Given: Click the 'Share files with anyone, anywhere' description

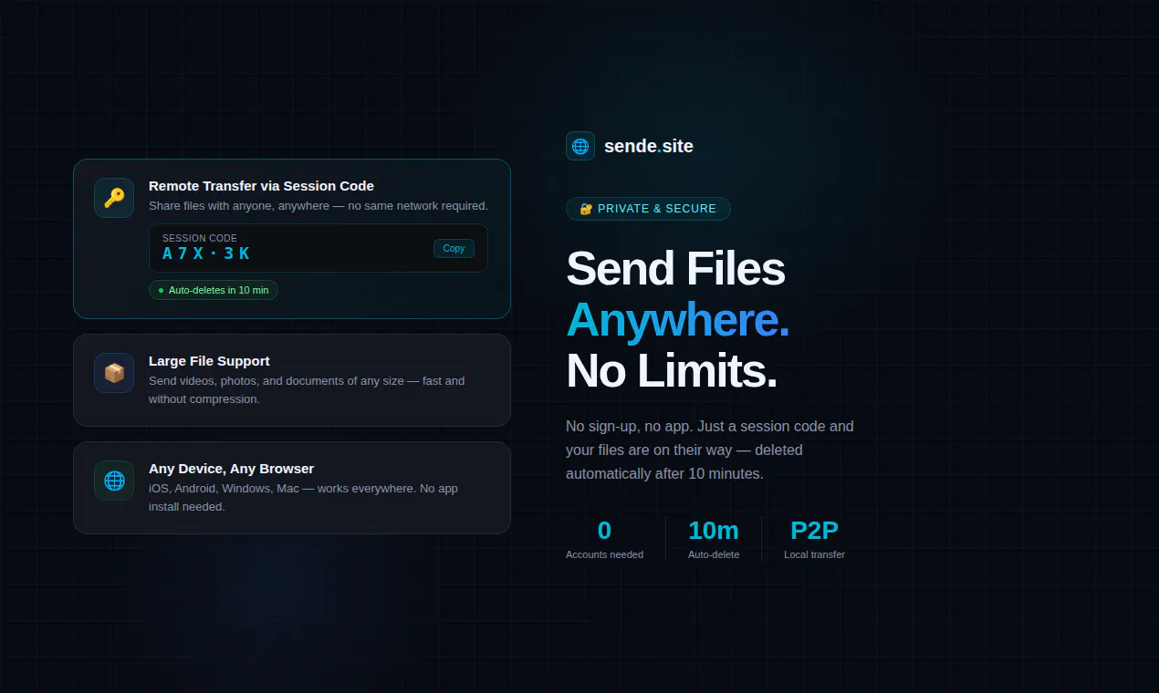Looking at the screenshot, I should coord(318,206).
